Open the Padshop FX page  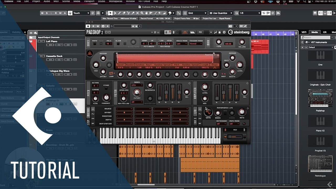pos(200,32)
